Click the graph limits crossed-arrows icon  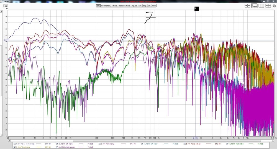[268, 6]
